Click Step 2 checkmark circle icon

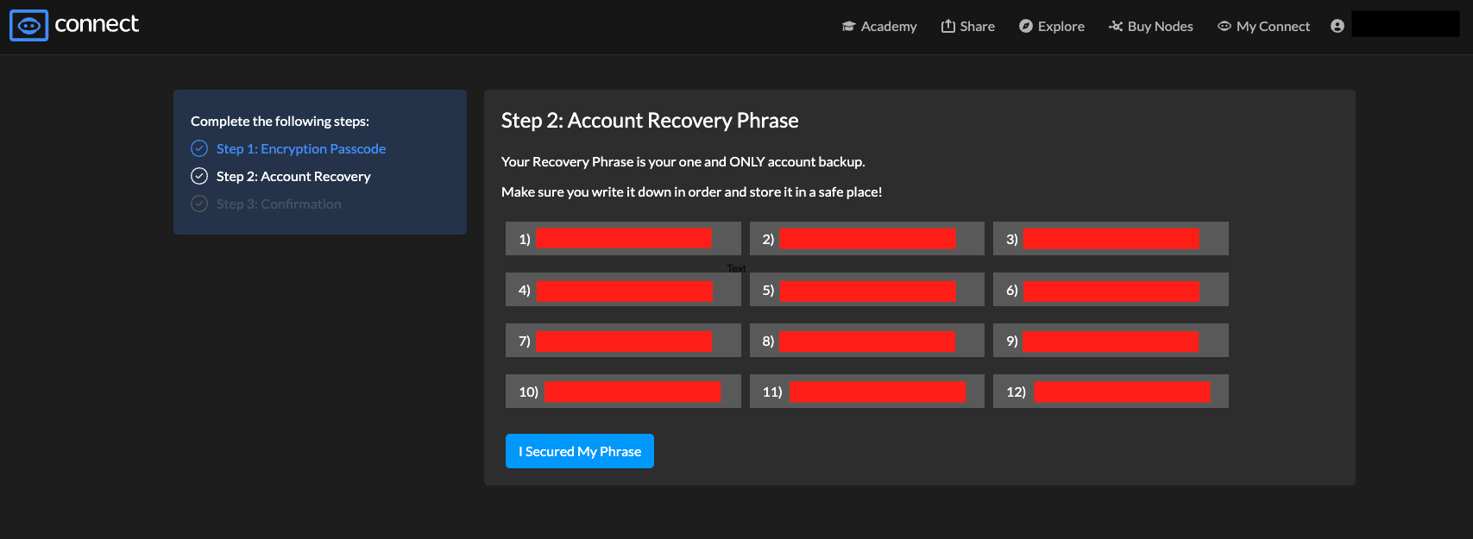tap(199, 176)
